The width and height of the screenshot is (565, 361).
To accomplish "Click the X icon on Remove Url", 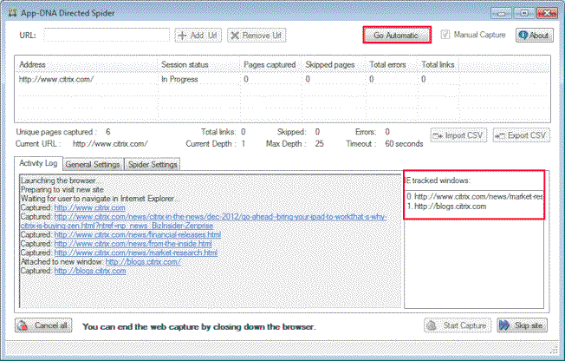I will (235, 36).
